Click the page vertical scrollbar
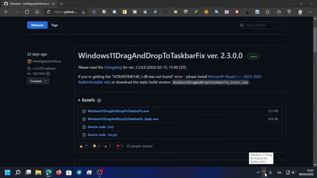 315,41
